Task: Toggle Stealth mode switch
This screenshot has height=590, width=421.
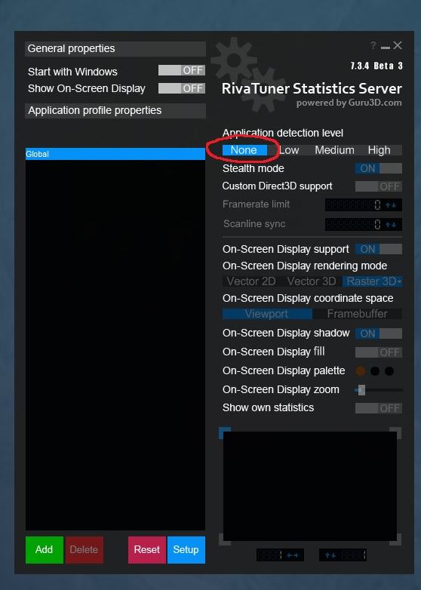Action: click(x=379, y=168)
